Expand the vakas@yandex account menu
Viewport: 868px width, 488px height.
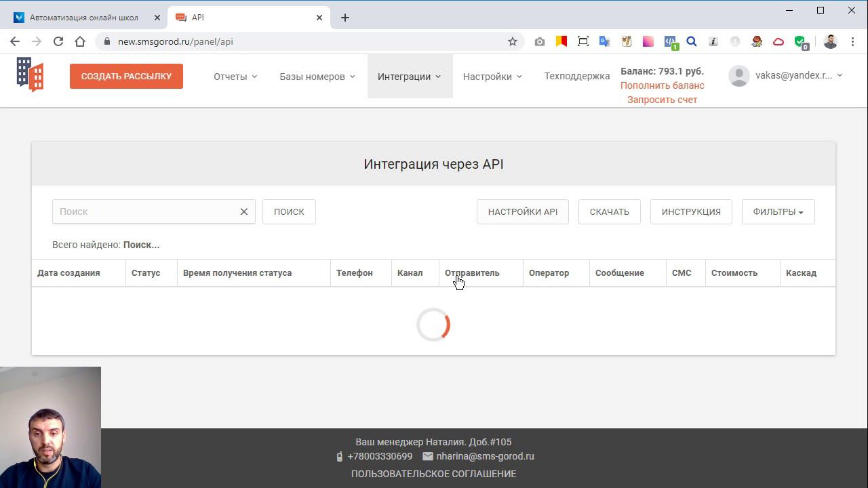point(799,76)
